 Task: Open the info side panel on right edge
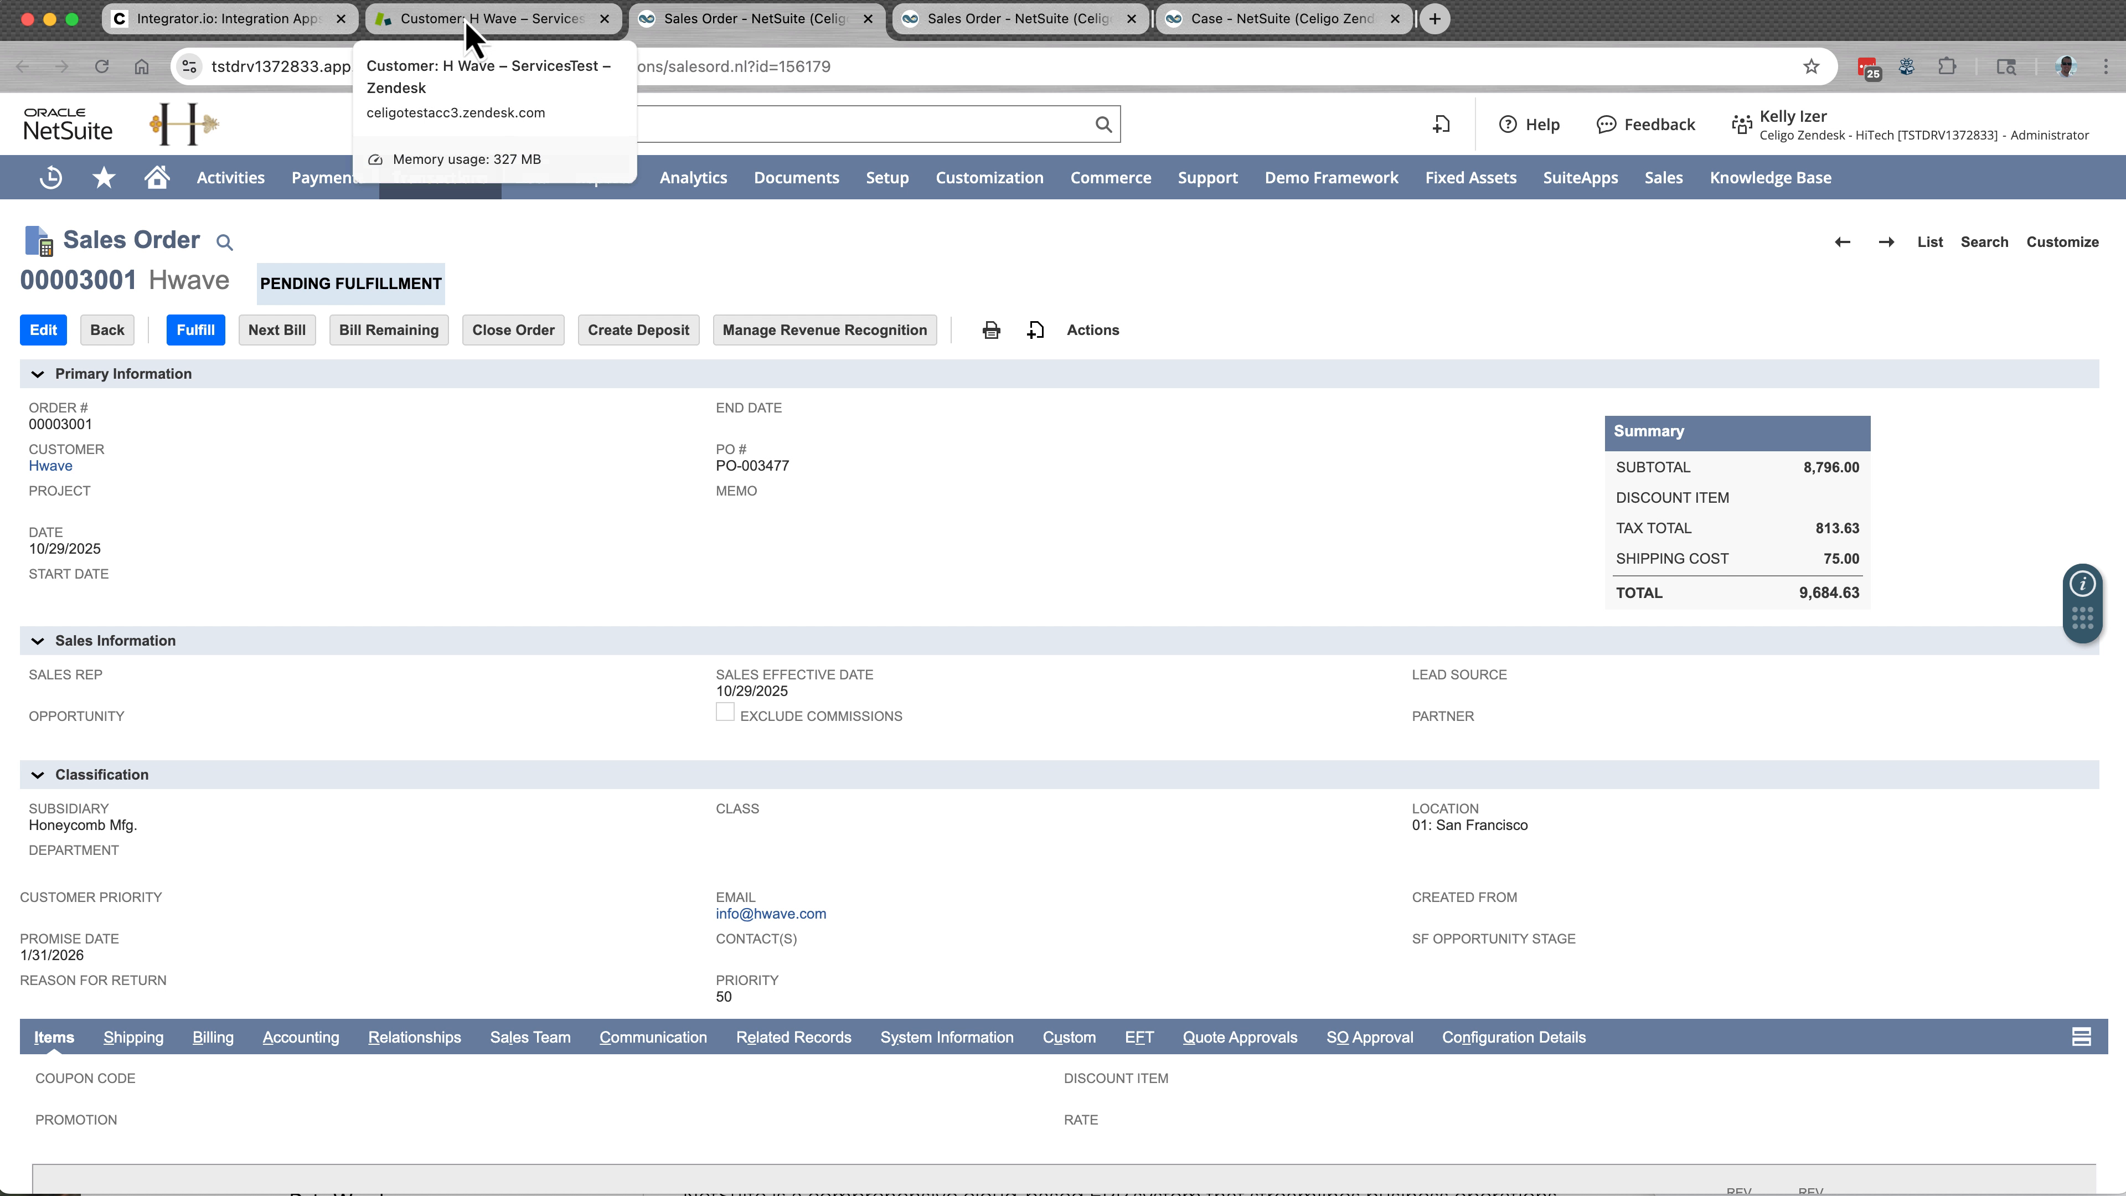point(2082,582)
